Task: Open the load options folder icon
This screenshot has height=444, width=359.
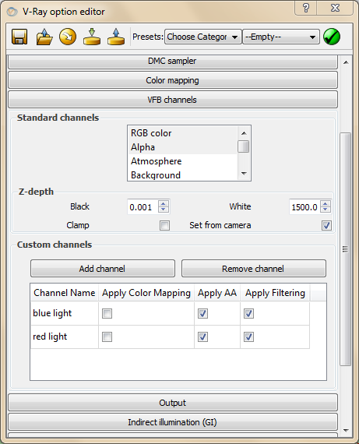Action: (44, 37)
